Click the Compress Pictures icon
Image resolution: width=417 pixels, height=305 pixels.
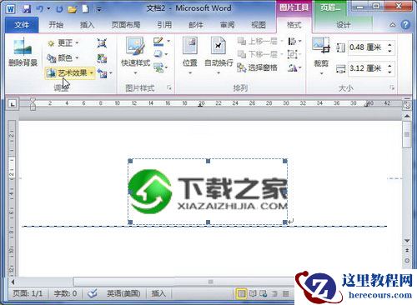(x=102, y=43)
